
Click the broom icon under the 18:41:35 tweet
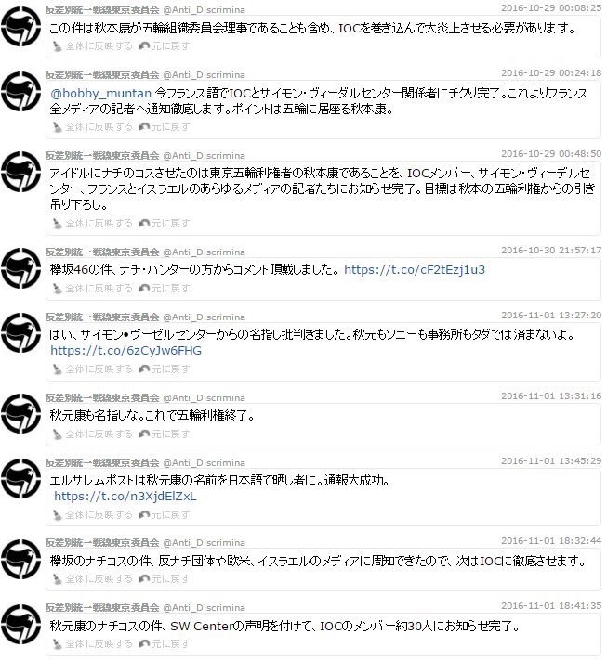pos(58,644)
